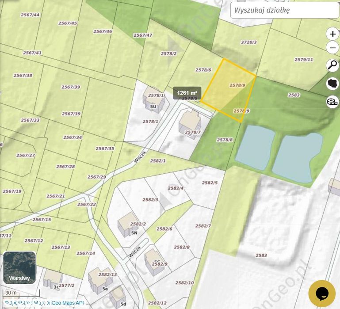This screenshot has height=309, width=340.
Task: Zoom in with the plus button
Action: pos(332,34)
